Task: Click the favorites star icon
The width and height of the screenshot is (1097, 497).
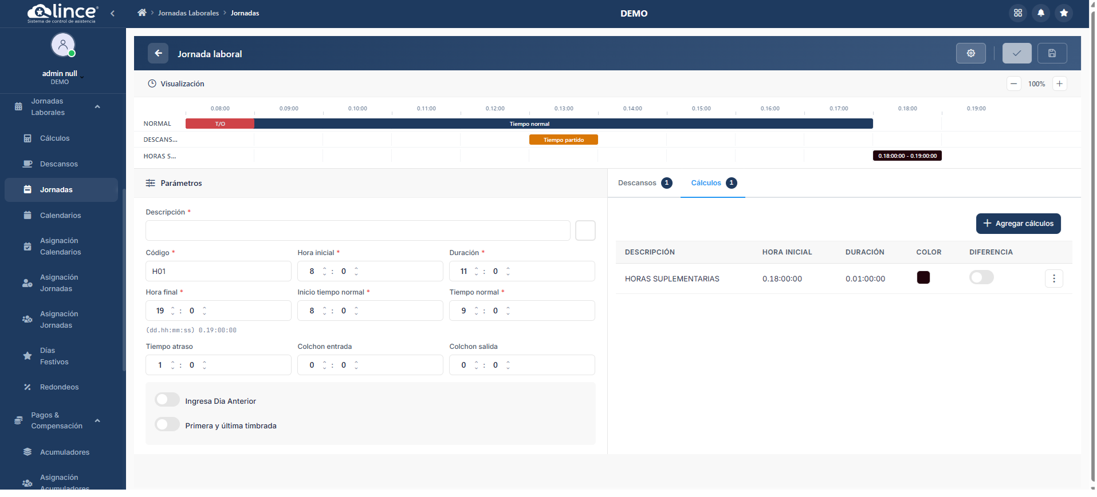Action: click(x=1063, y=13)
